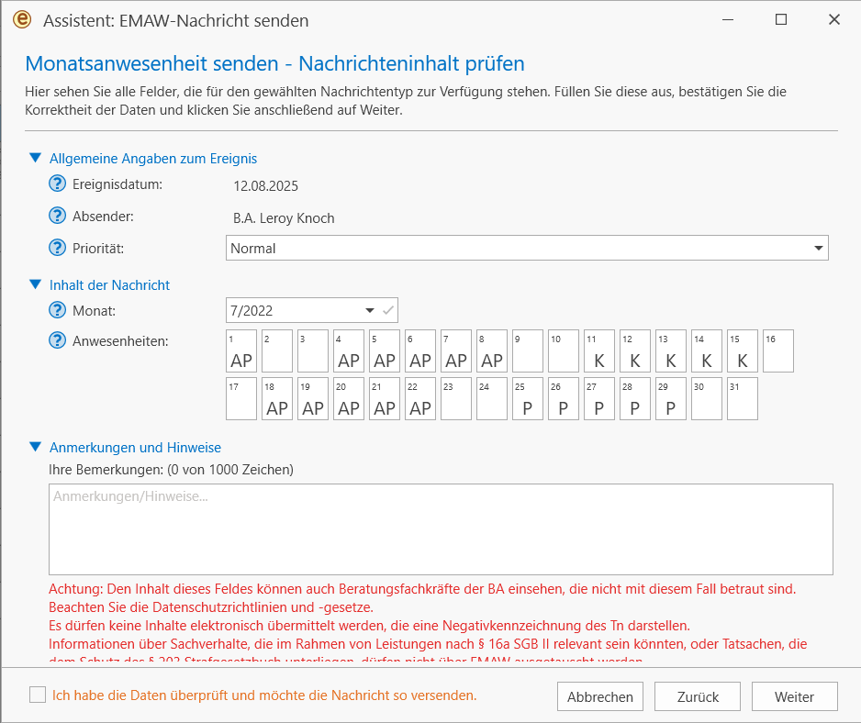Click the help icon next to Absender

pos(57,216)
